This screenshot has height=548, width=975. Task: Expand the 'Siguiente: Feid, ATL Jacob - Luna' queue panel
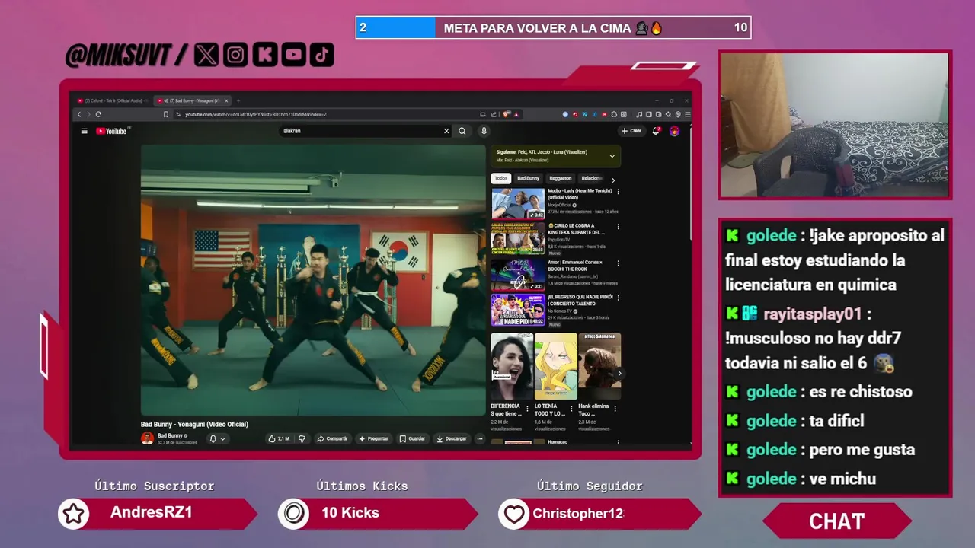coord(612,156)
